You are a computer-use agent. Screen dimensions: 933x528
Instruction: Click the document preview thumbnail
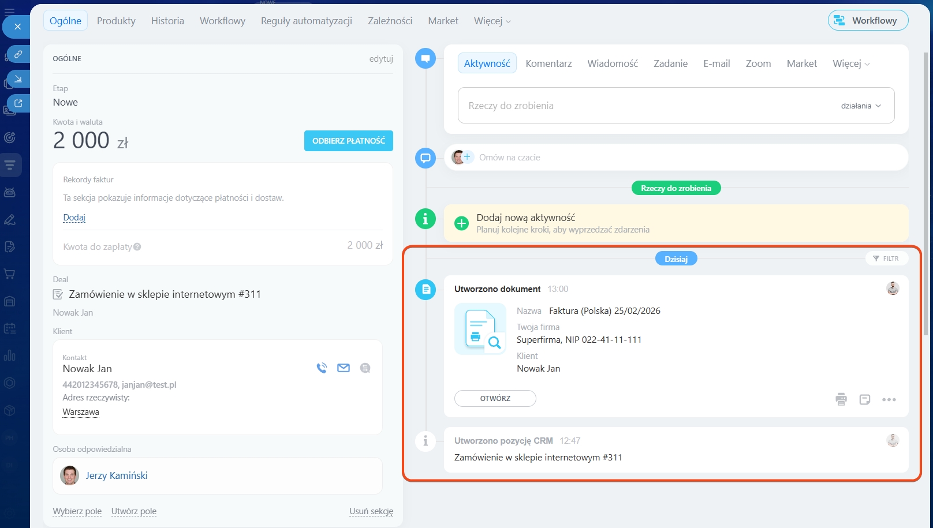[x=480, y=329]
